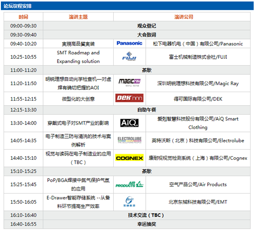Click the 时间 column header
The image size is (255, 233).
pyautogui.click(x=23, y=17)
